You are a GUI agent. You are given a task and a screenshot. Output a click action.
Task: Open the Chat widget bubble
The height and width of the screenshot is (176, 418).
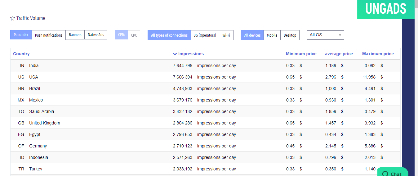click(393, 173)
